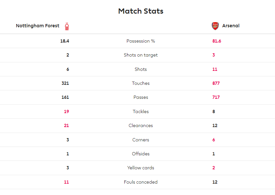Image resolution: width=275 pixels, height=195 pixels.
Task: Select Nottingham Forest's 21 clearances value
Action: pos(67,125)
